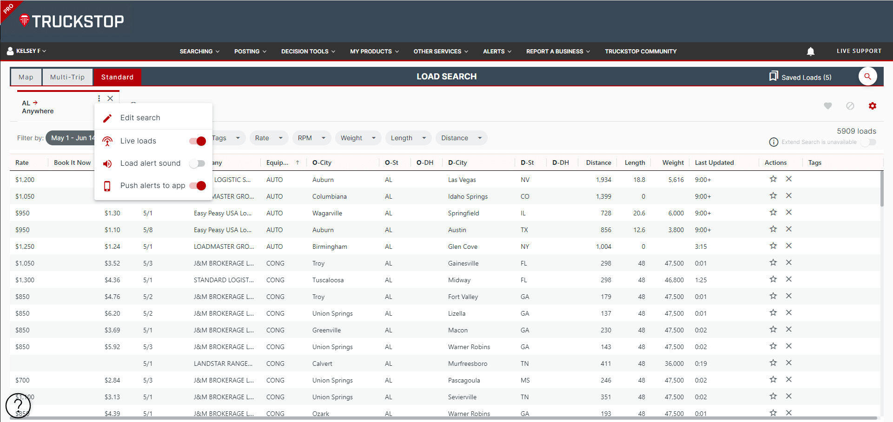
Task: Expand the Other Services menu
Action: tap(441, 52)
